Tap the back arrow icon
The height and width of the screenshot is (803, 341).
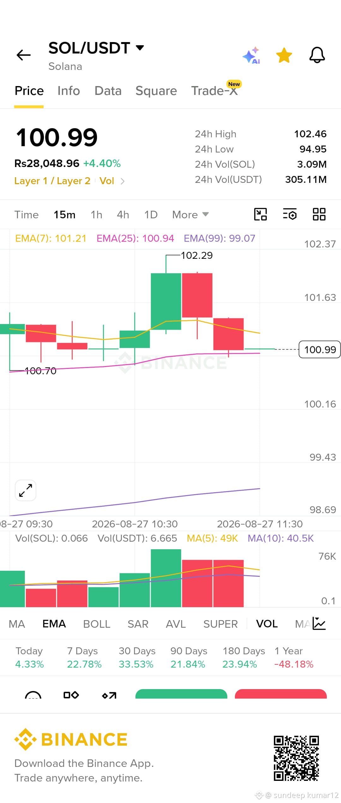click(24, 55)
